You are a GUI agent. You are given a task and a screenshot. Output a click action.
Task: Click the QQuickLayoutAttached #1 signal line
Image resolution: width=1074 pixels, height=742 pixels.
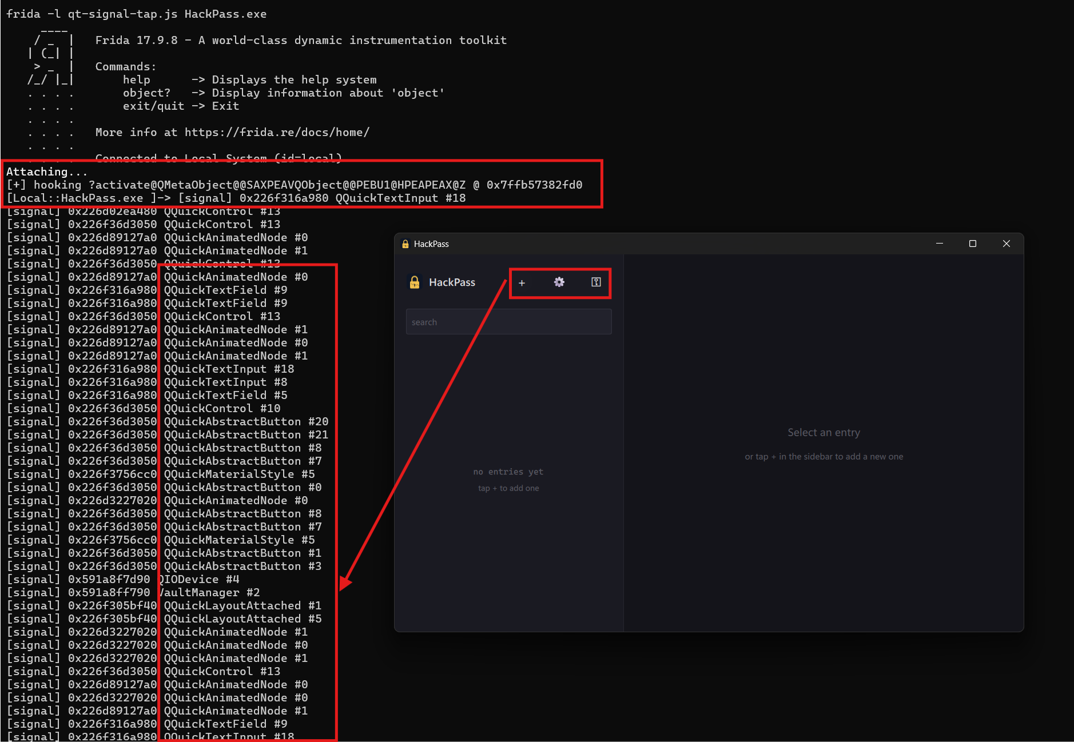click(164, 606)
